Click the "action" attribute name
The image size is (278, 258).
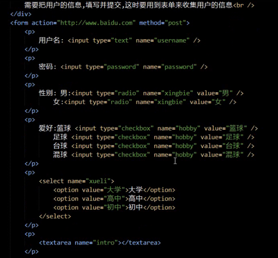tap(42, 23)
